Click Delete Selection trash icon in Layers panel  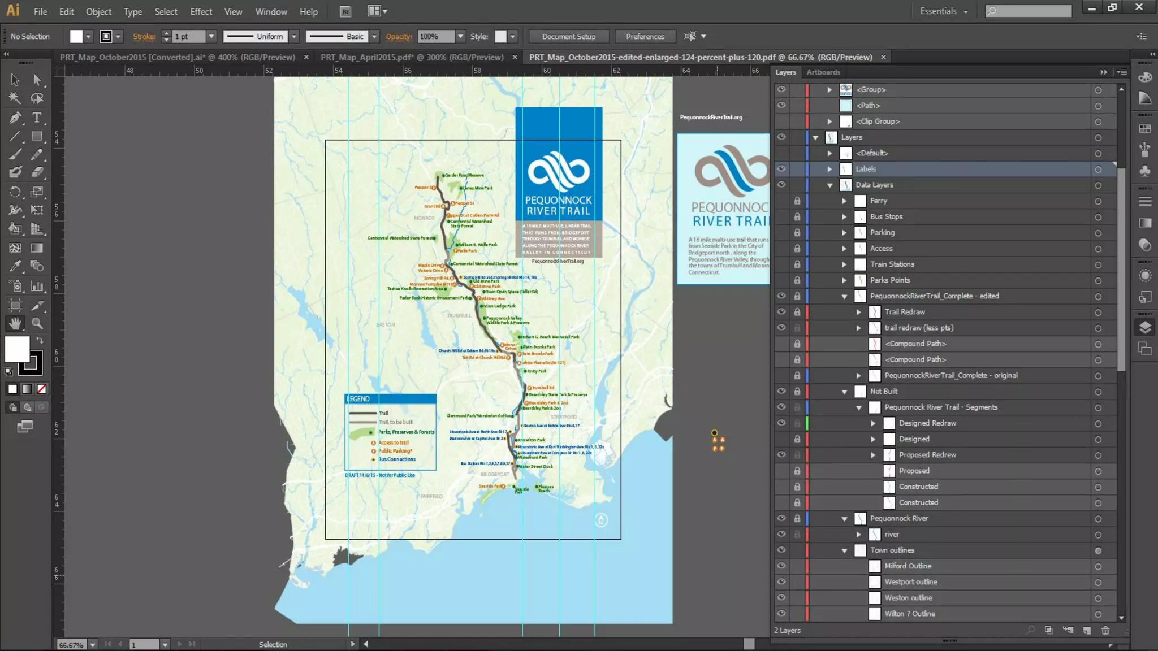tap(1105, 630)
